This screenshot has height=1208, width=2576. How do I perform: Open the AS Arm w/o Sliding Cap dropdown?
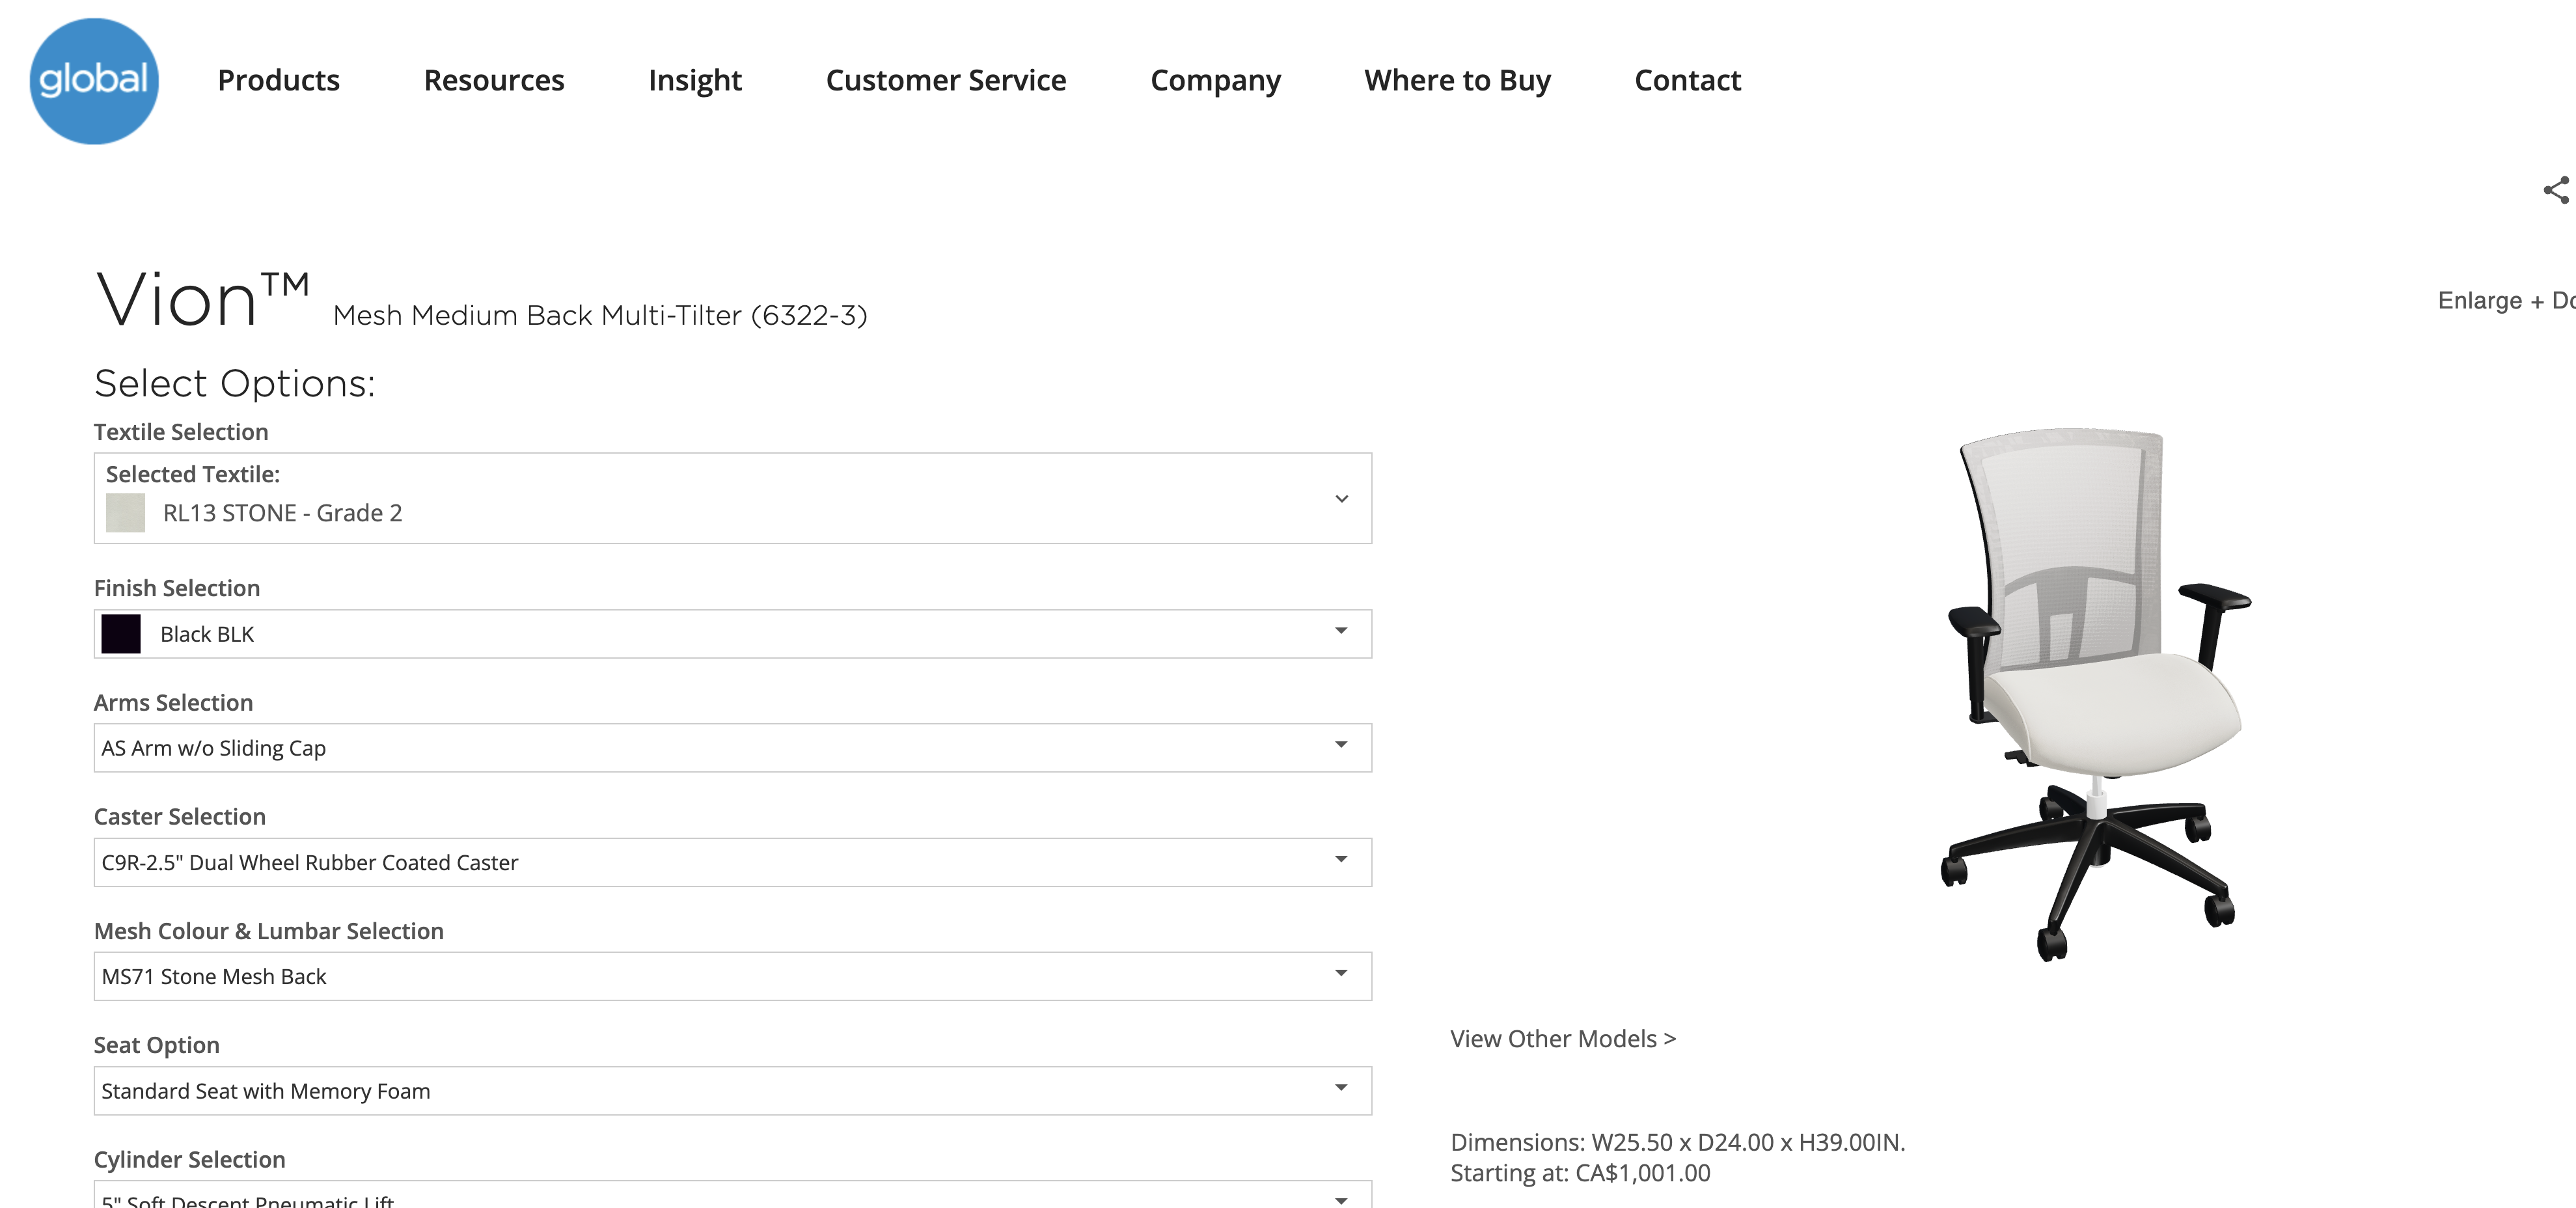point(733,748)
